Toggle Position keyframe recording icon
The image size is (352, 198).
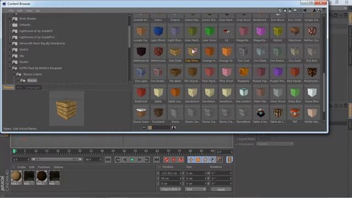click(191, 159)
